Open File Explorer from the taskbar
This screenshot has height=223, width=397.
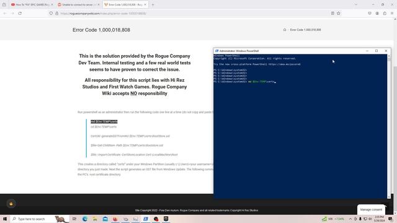pos(95,219)
